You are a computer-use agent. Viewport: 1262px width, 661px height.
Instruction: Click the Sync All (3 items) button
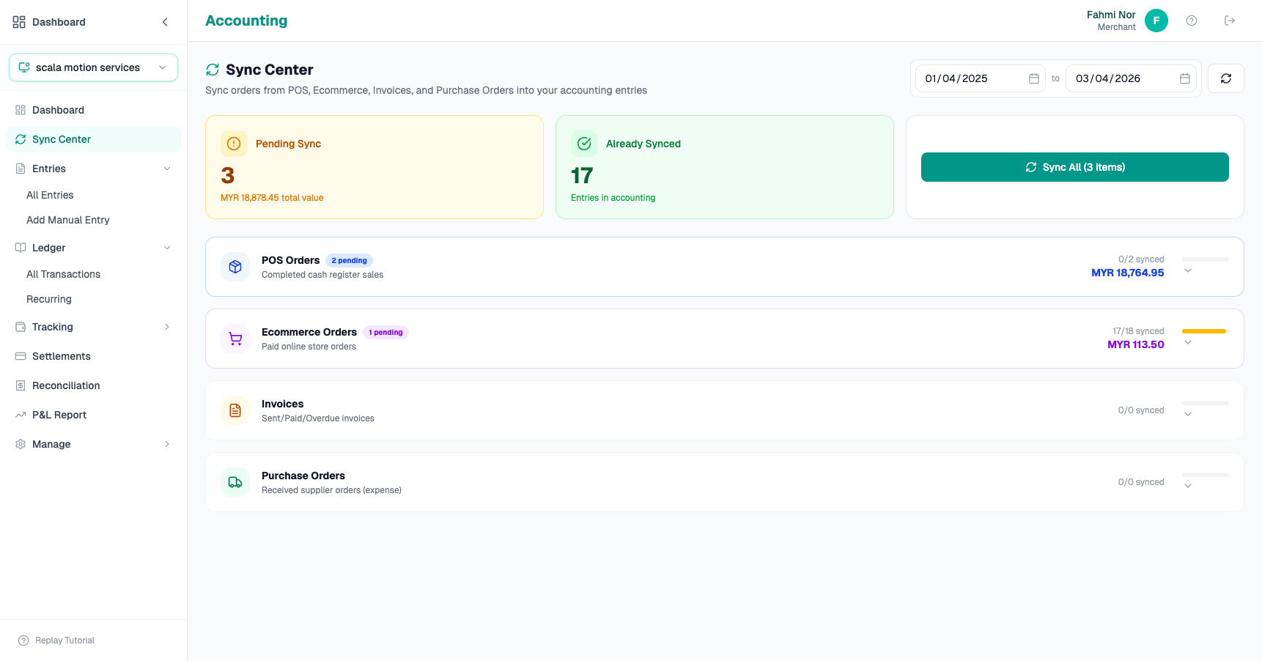pyautogui.click(x=1074, y=167)
